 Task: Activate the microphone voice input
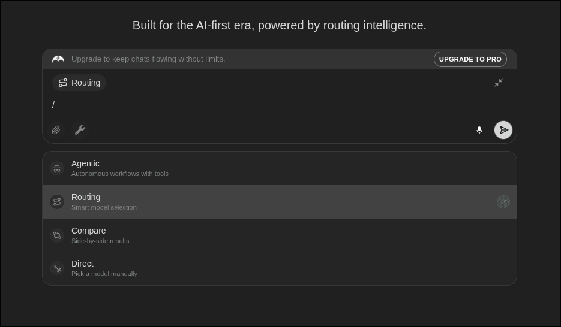point(479,130)
